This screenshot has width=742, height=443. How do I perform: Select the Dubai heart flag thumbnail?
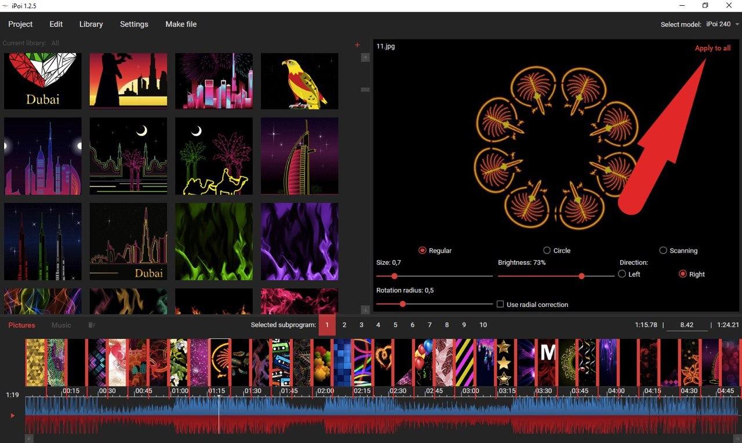point(43,81)
